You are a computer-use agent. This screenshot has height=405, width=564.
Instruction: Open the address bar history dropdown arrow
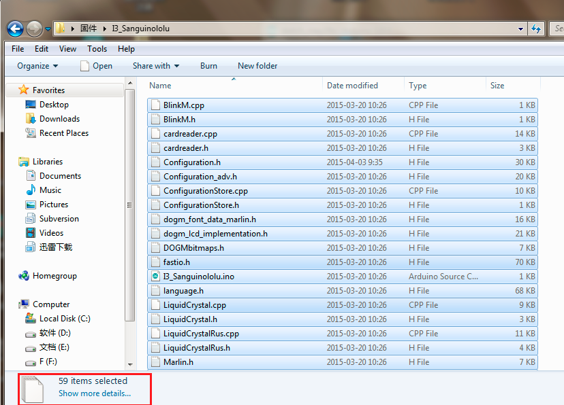(520, 29)
